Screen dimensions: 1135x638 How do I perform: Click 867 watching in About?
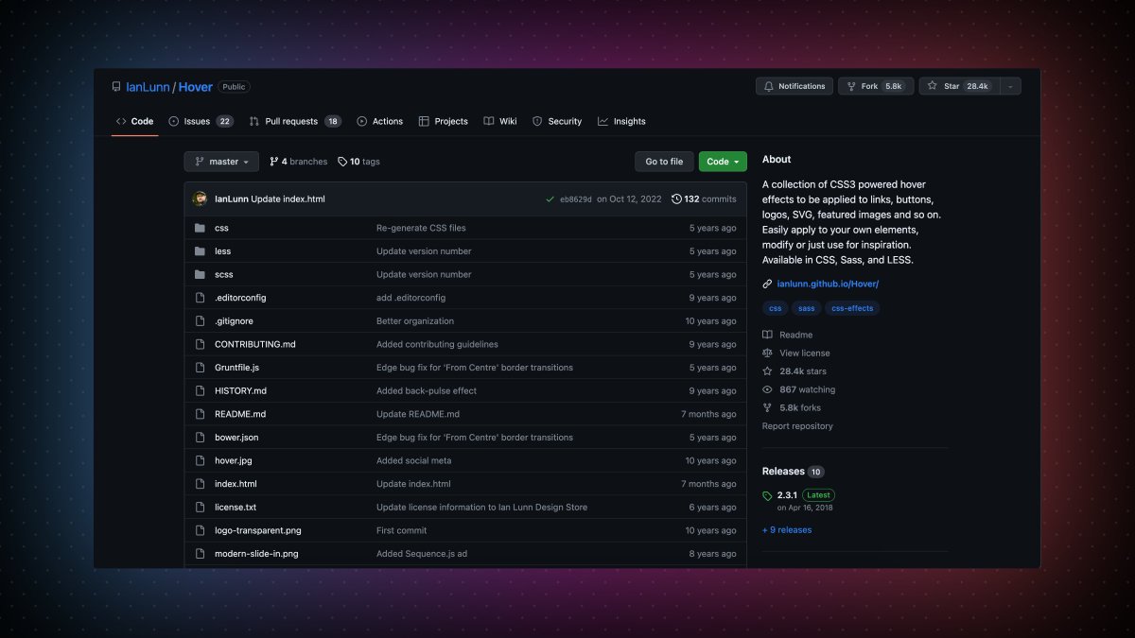coord(798,389)
